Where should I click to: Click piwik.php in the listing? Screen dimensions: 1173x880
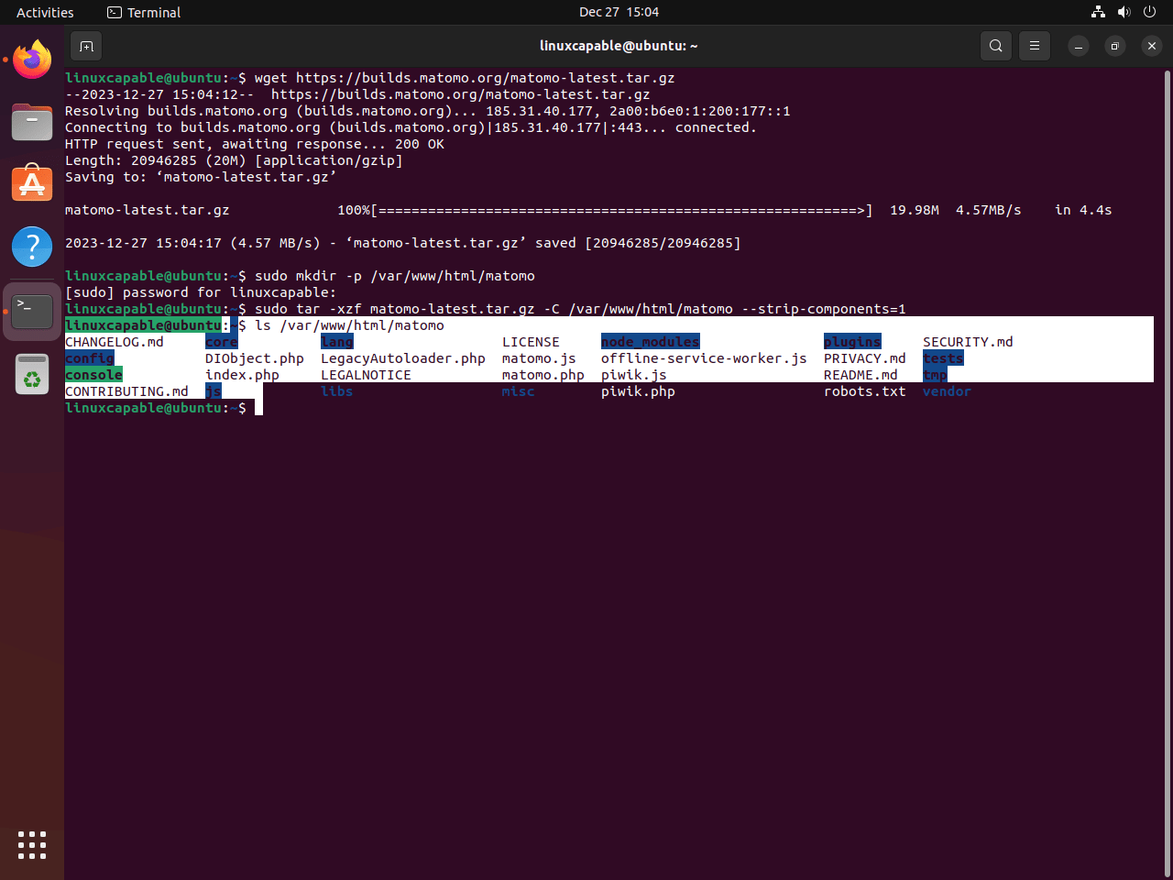[x=638, y=391]
